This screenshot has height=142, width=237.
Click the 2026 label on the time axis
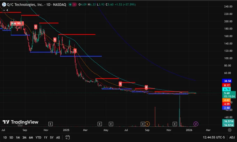[189, 130]
